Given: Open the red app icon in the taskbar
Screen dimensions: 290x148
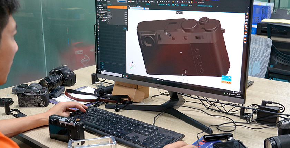Looking at the screenshot, I should (x=127, y=76).
